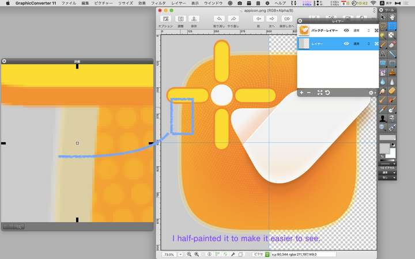Image resolution: width=415 pixels, height=259 pixels.
Task: Click the info icon in status bar
Action: [x=209, y=254]
